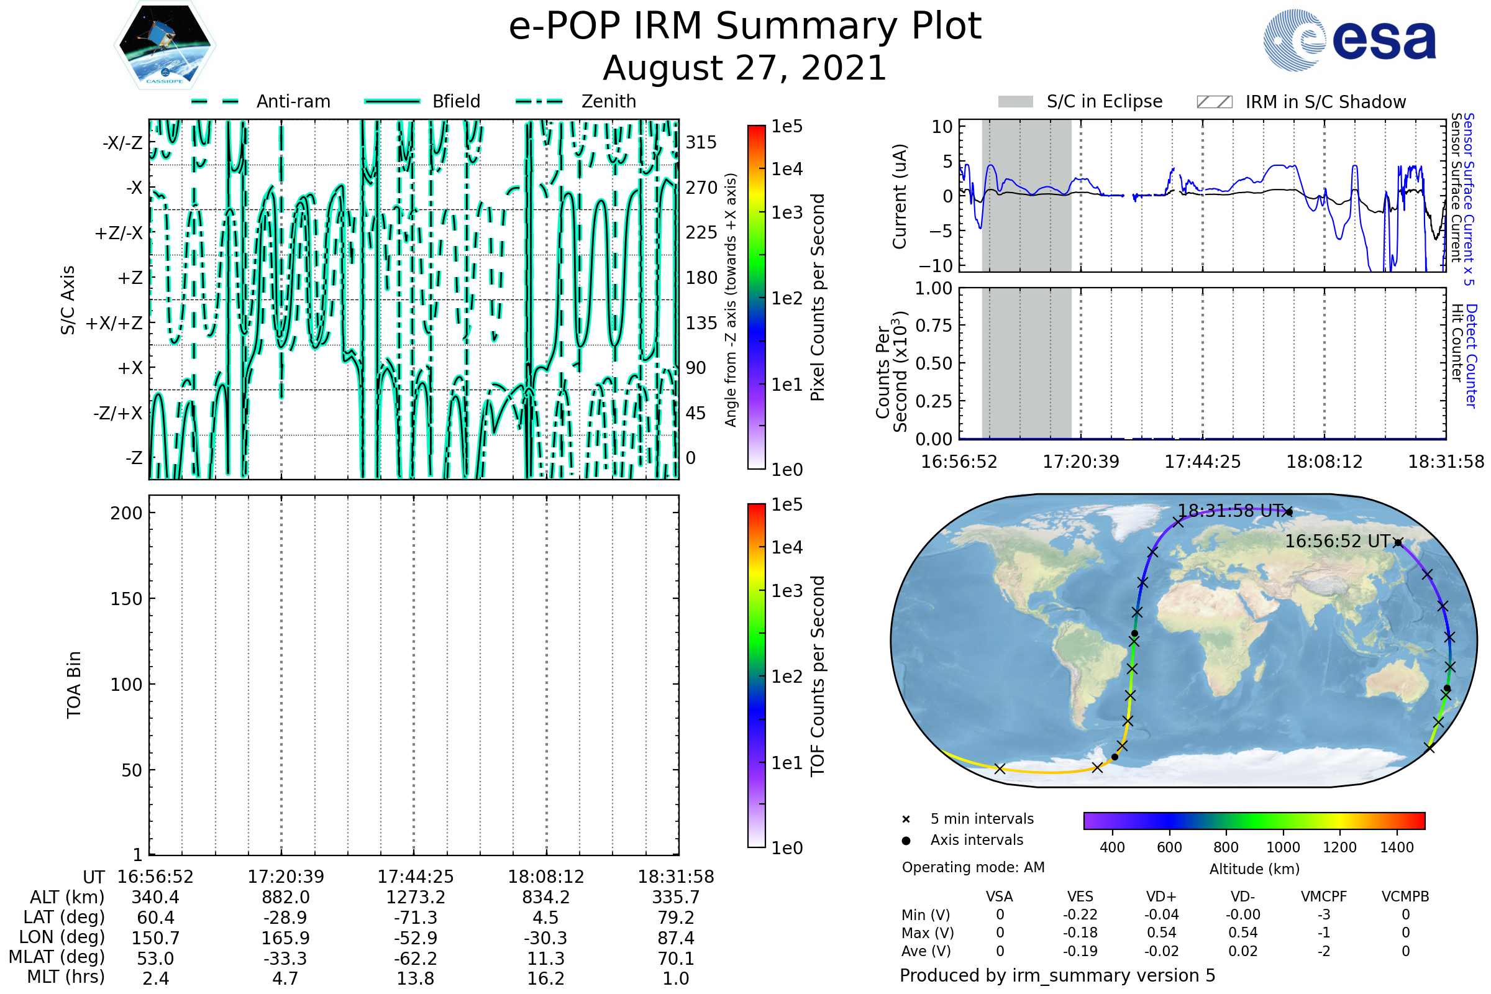Click the Axis intervals dot marker
This screenshot has height=994, width=1491.
tap(906, 841)
